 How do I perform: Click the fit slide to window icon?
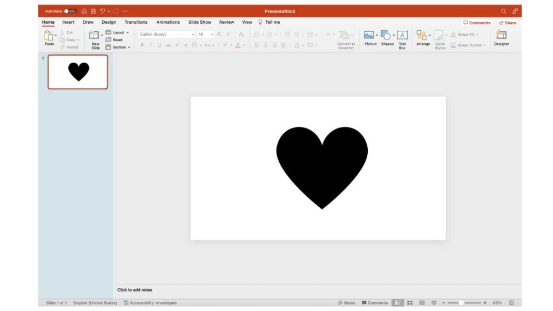(512, 302)
